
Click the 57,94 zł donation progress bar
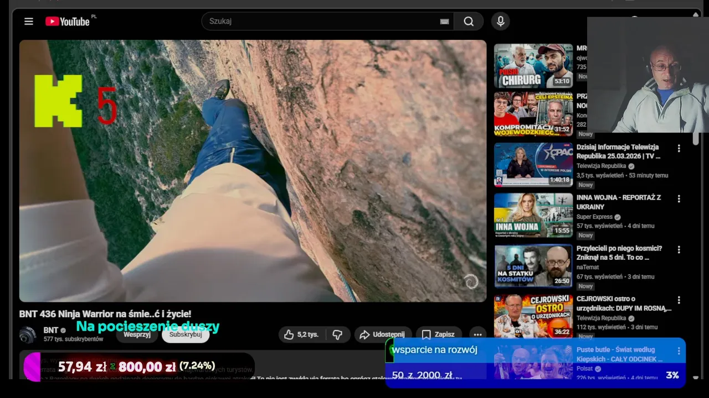[x=138, y=366]
